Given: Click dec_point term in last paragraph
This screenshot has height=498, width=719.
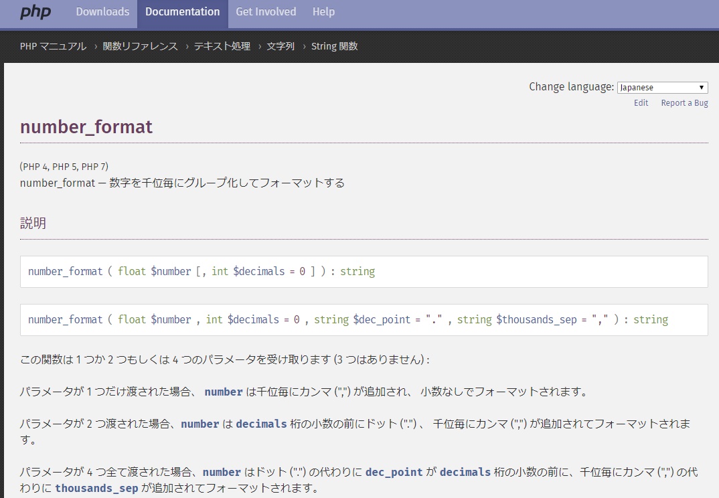Looking at the screenshot, I should [394, 472].
